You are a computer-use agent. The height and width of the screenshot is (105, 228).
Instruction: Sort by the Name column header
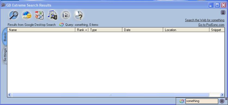tap(41, 30)
